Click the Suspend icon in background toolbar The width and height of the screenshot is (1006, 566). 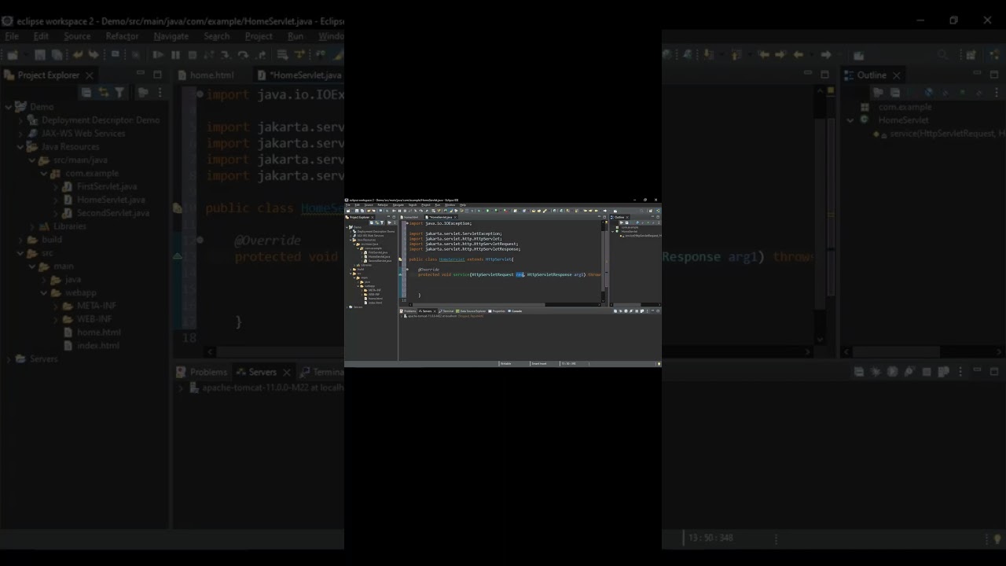click(175, 55)
